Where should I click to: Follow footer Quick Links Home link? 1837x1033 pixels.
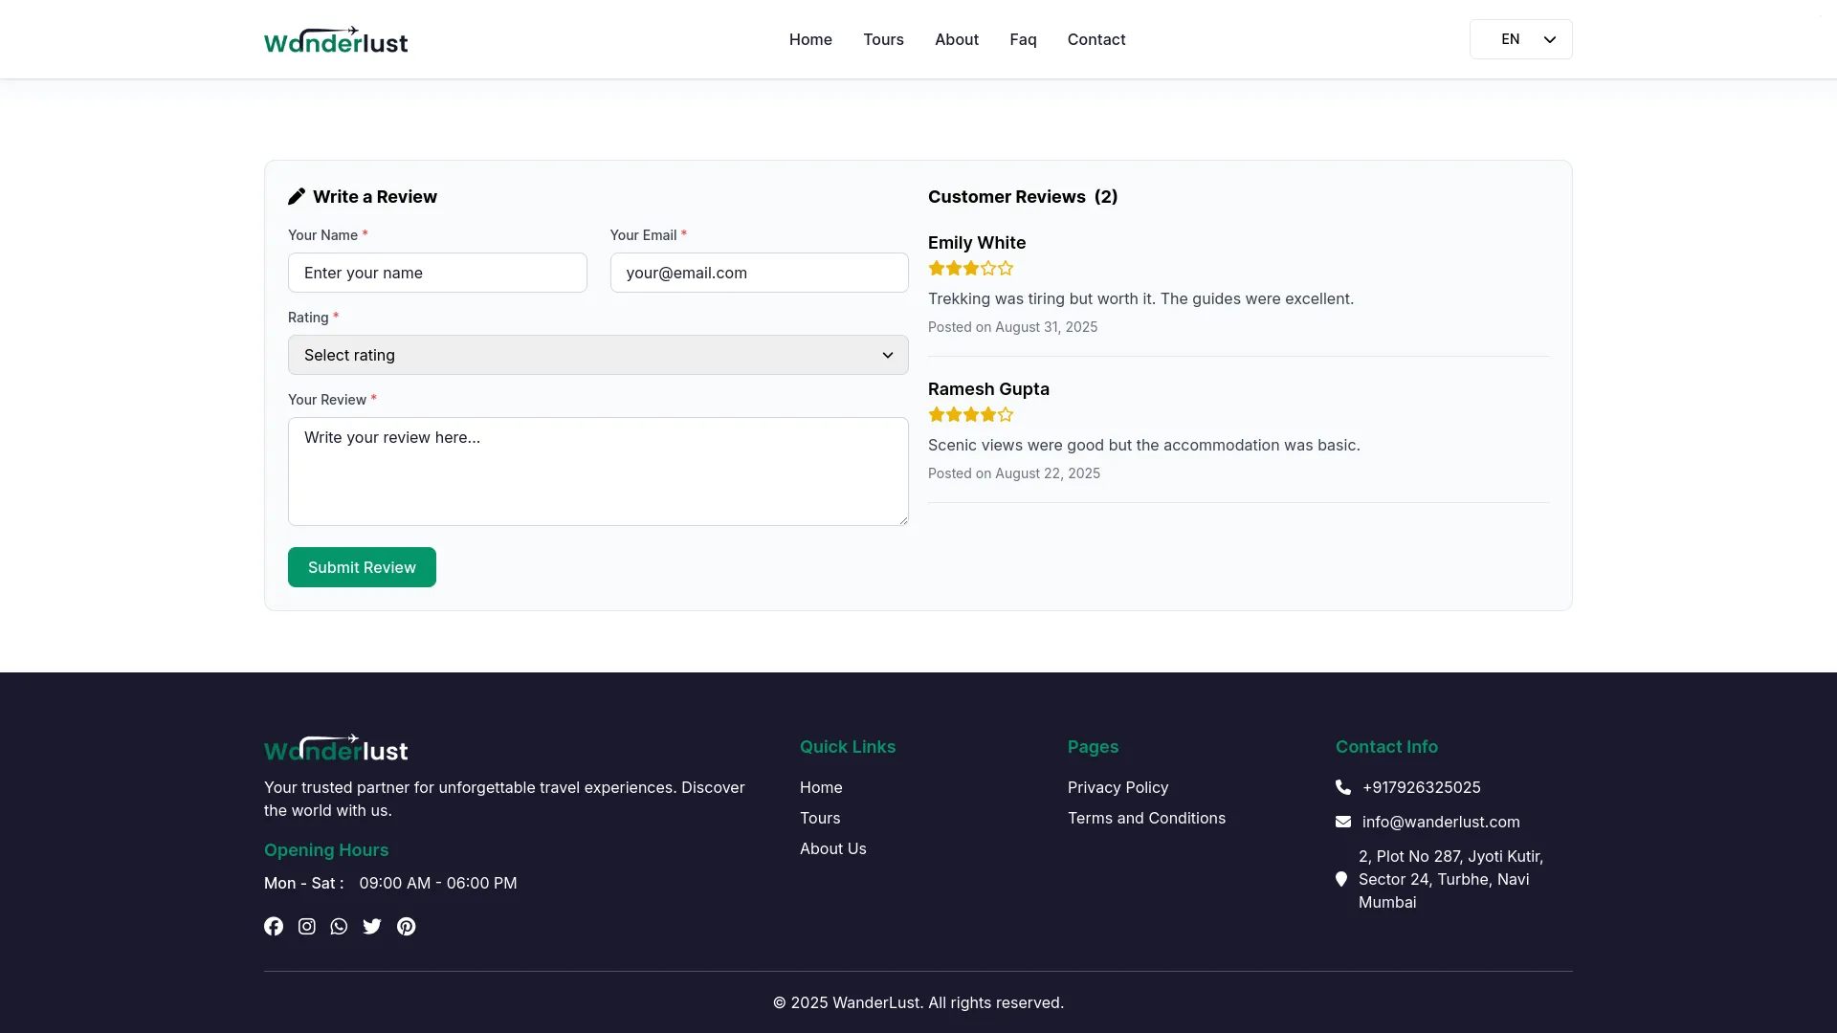(821, 787)
